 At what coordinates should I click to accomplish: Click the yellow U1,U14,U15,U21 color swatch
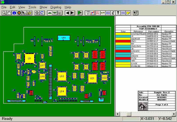click(x=123, y=34)
